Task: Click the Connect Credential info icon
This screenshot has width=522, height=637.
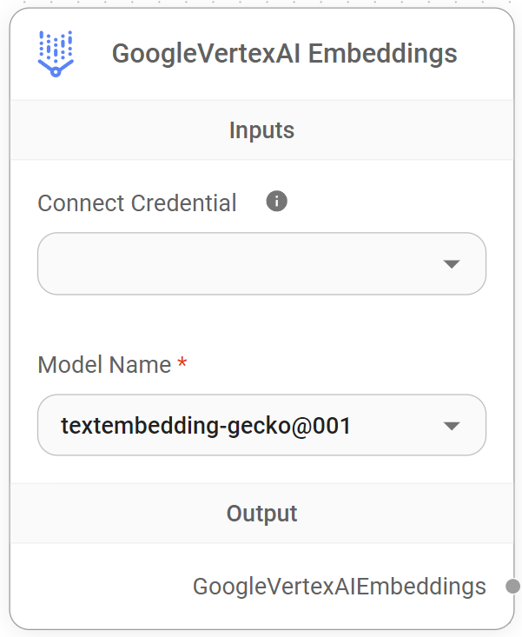Action: point(276,202)
